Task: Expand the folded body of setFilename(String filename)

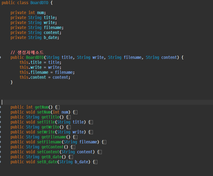Action: click(x=105, y=142)
